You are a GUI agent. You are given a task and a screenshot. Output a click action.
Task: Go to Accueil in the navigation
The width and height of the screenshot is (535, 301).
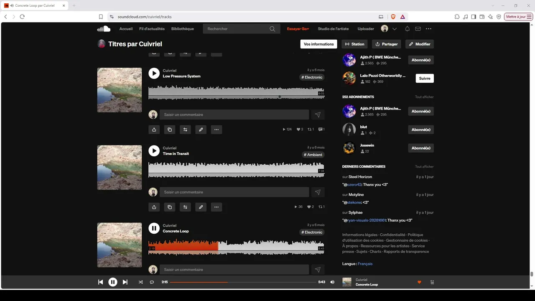(126, 29)
